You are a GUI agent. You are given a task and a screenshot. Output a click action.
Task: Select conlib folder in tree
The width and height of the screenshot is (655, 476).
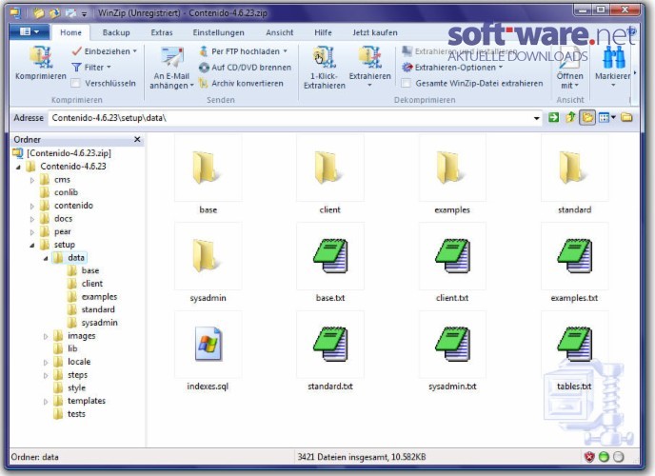pos(66,192)
